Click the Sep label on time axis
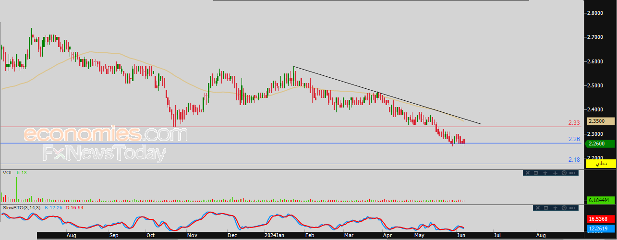The height and width of the screenshot is (240, 617). coord(114,236)
